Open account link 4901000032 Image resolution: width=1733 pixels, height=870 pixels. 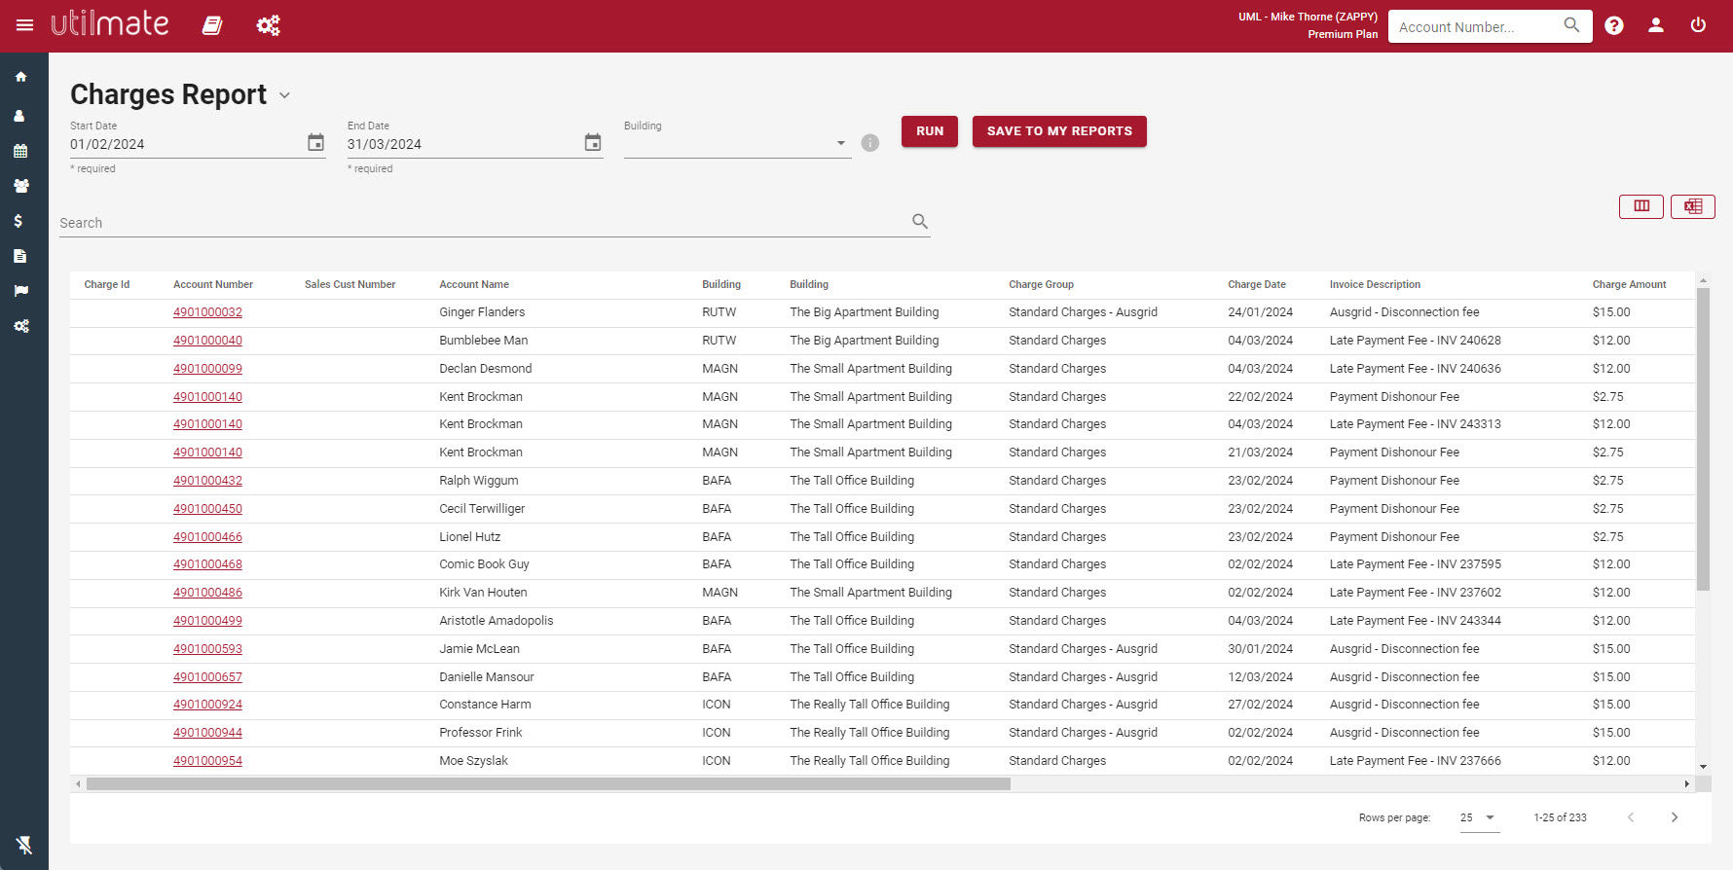pyautogui.click(x=207, y=312)
